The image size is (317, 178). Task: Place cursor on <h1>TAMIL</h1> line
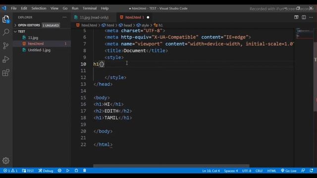pyautogui.click(x=112, y=118)
